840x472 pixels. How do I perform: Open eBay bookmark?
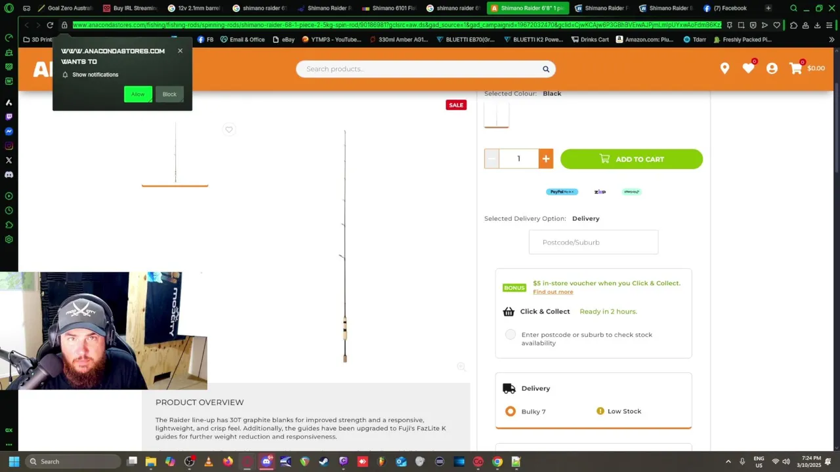tap(283, 39)
